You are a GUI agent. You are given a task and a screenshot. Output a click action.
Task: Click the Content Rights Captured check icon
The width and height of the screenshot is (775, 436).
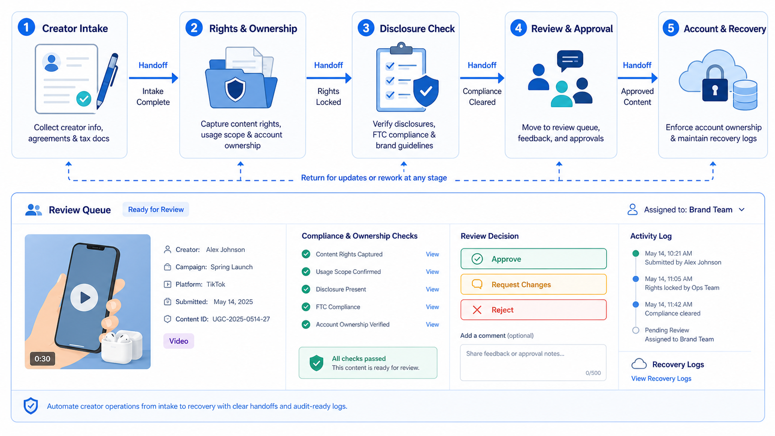tap(306, 254)
